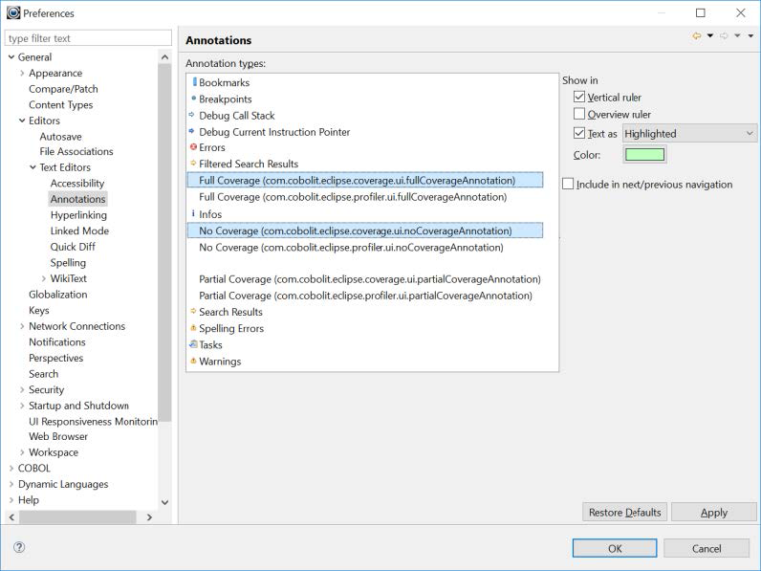Screen dimensions: 761x571
Task: Click the tree horizontal scroll right arrow
Action: [x=149, y=517]
